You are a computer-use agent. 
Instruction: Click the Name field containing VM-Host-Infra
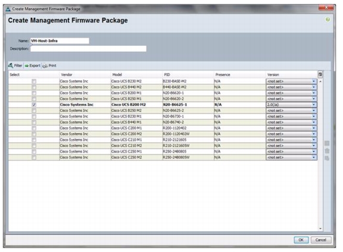[x=60, y=41]
